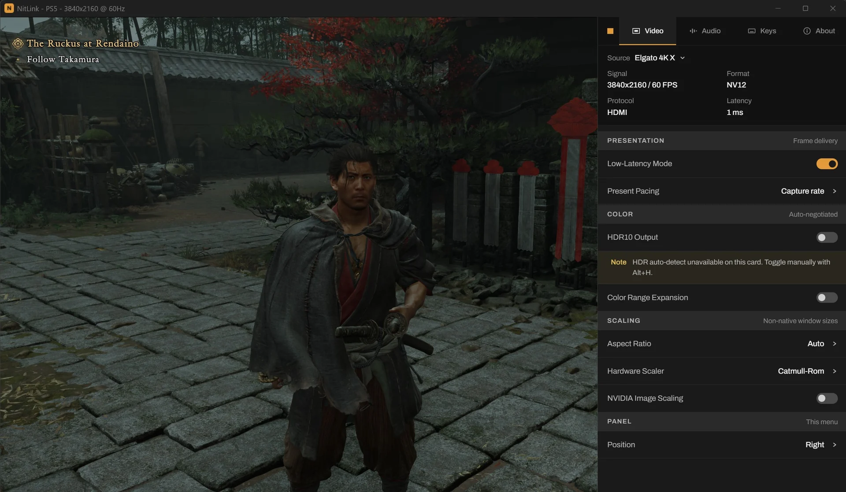
Task: Click the NV12 format value
Action: coord(736,85)
